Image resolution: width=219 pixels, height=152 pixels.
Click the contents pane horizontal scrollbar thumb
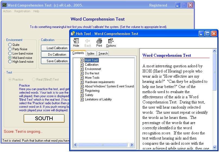(x=103, y=145)
